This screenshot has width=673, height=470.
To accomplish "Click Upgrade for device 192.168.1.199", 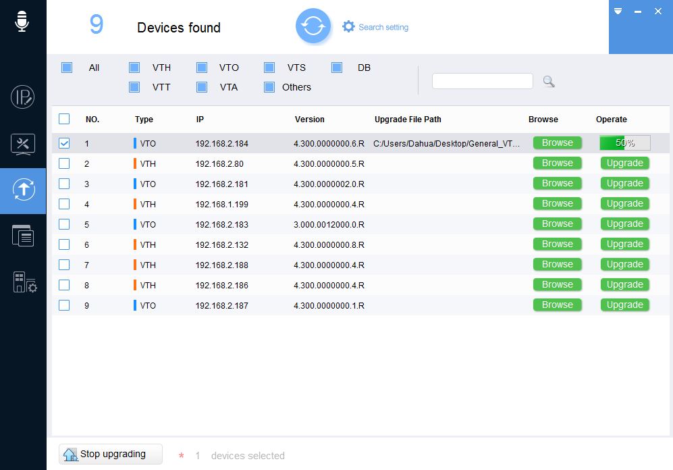I will click(624, 203).
